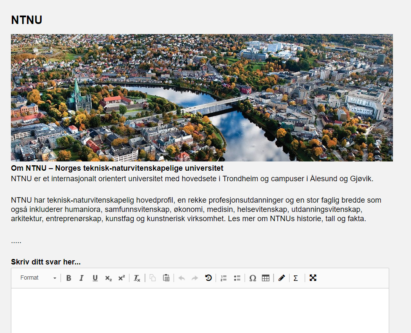Screen dimensions: 411x333
Task: Redo the last edit
Action: coord(195,278)
